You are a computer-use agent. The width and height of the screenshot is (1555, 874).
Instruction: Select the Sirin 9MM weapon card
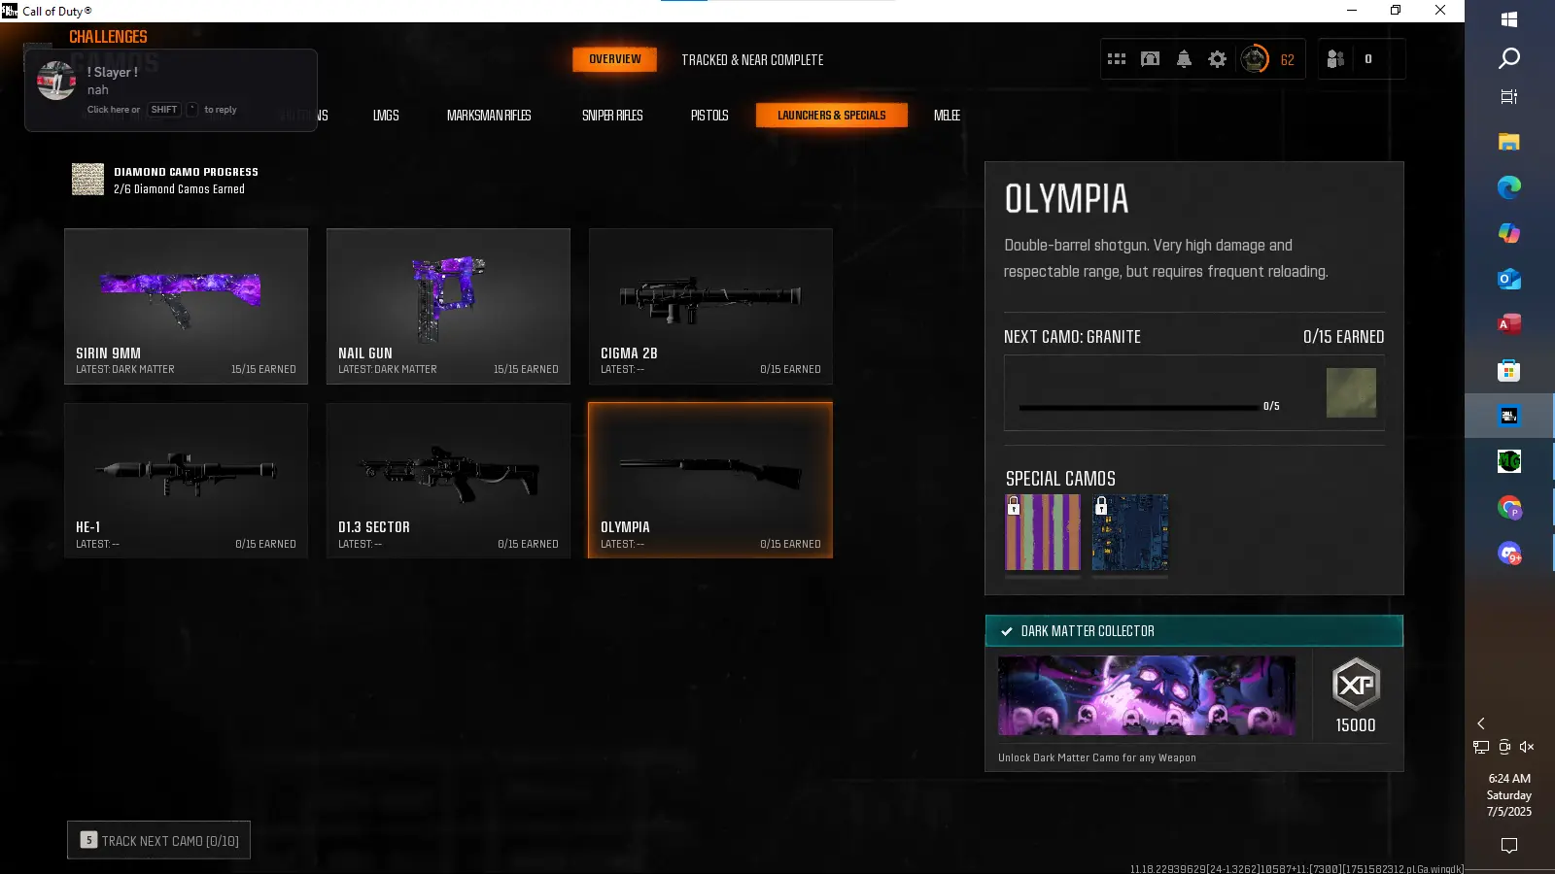tap(186, 306)
